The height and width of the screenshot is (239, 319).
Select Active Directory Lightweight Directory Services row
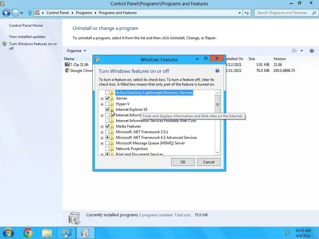click(154, 93)
